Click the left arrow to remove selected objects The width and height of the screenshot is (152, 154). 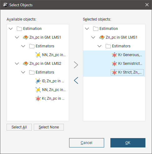[x=76, y=80]
